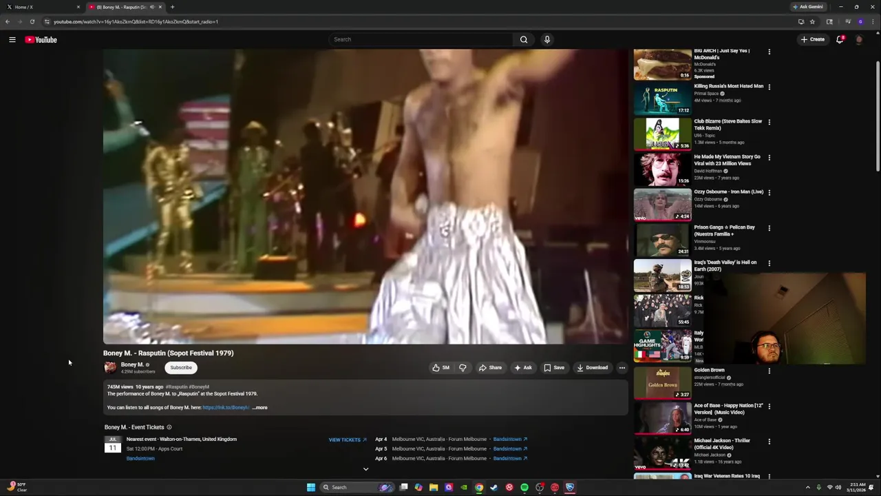Like the video (5M)

point(440,368)
